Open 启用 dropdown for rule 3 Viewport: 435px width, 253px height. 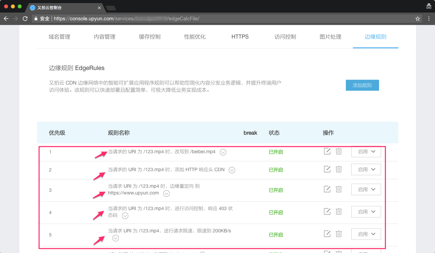coord(366,189)
